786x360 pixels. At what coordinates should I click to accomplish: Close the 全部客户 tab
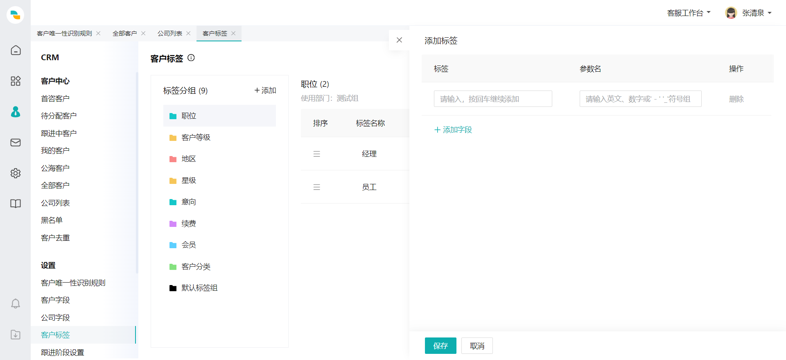tap(143, 33)
